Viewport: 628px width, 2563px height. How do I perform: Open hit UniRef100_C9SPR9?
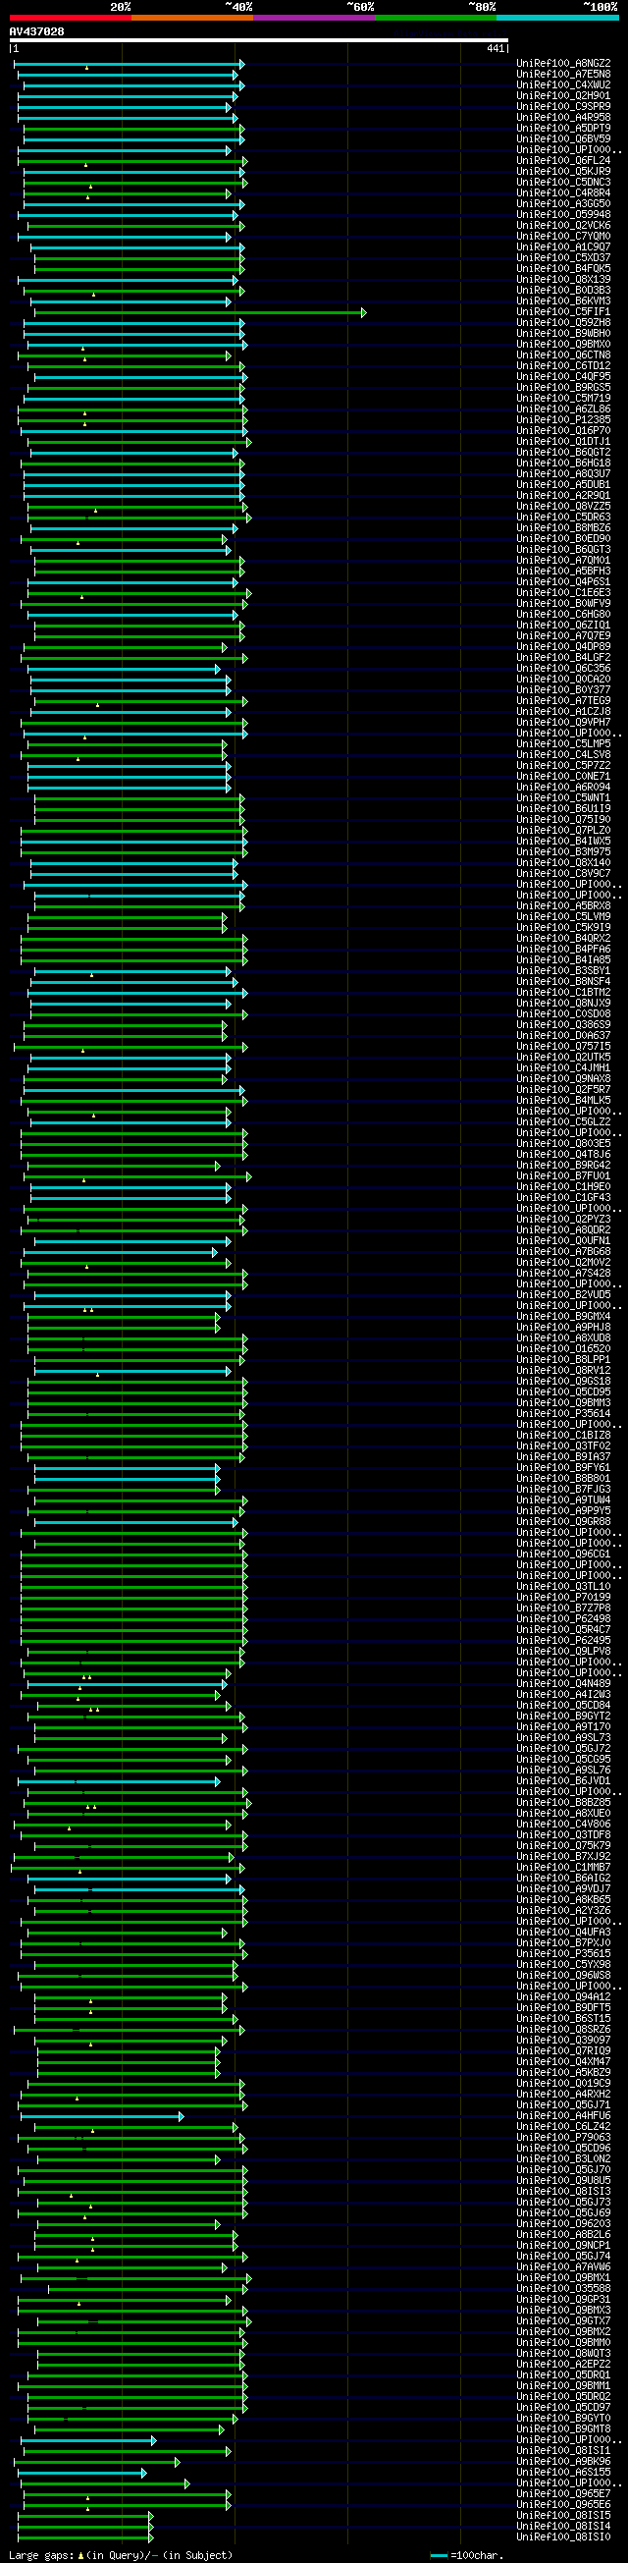click(563, 106)
